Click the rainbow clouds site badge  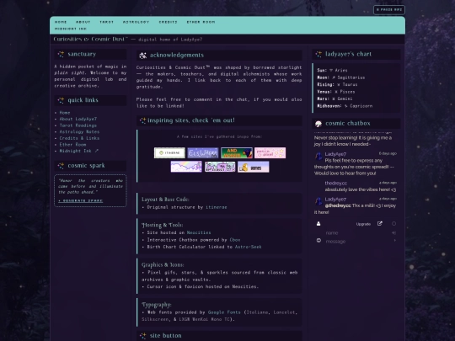tap(186, 167)
